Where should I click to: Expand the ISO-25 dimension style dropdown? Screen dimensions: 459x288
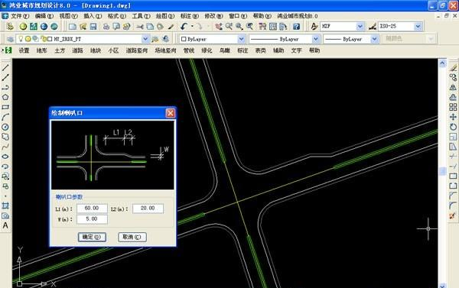(418, 27)
